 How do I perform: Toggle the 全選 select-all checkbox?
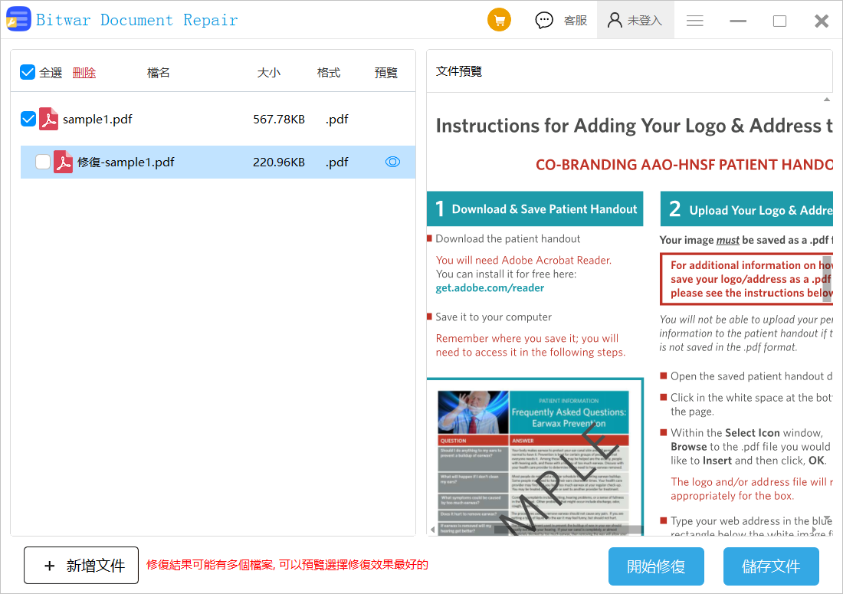[x=28, y=72]
